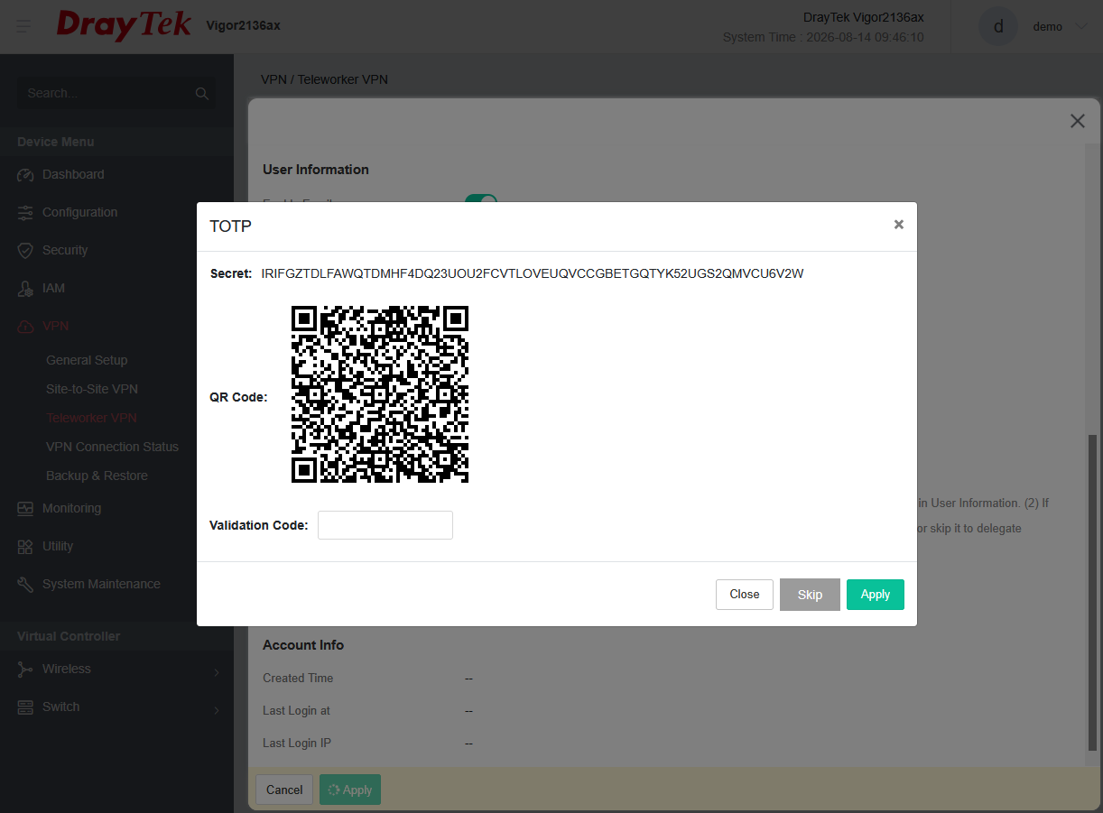Click the System Maintenance wrench icon
This screenshot has width=1103, height=813.
25,585
